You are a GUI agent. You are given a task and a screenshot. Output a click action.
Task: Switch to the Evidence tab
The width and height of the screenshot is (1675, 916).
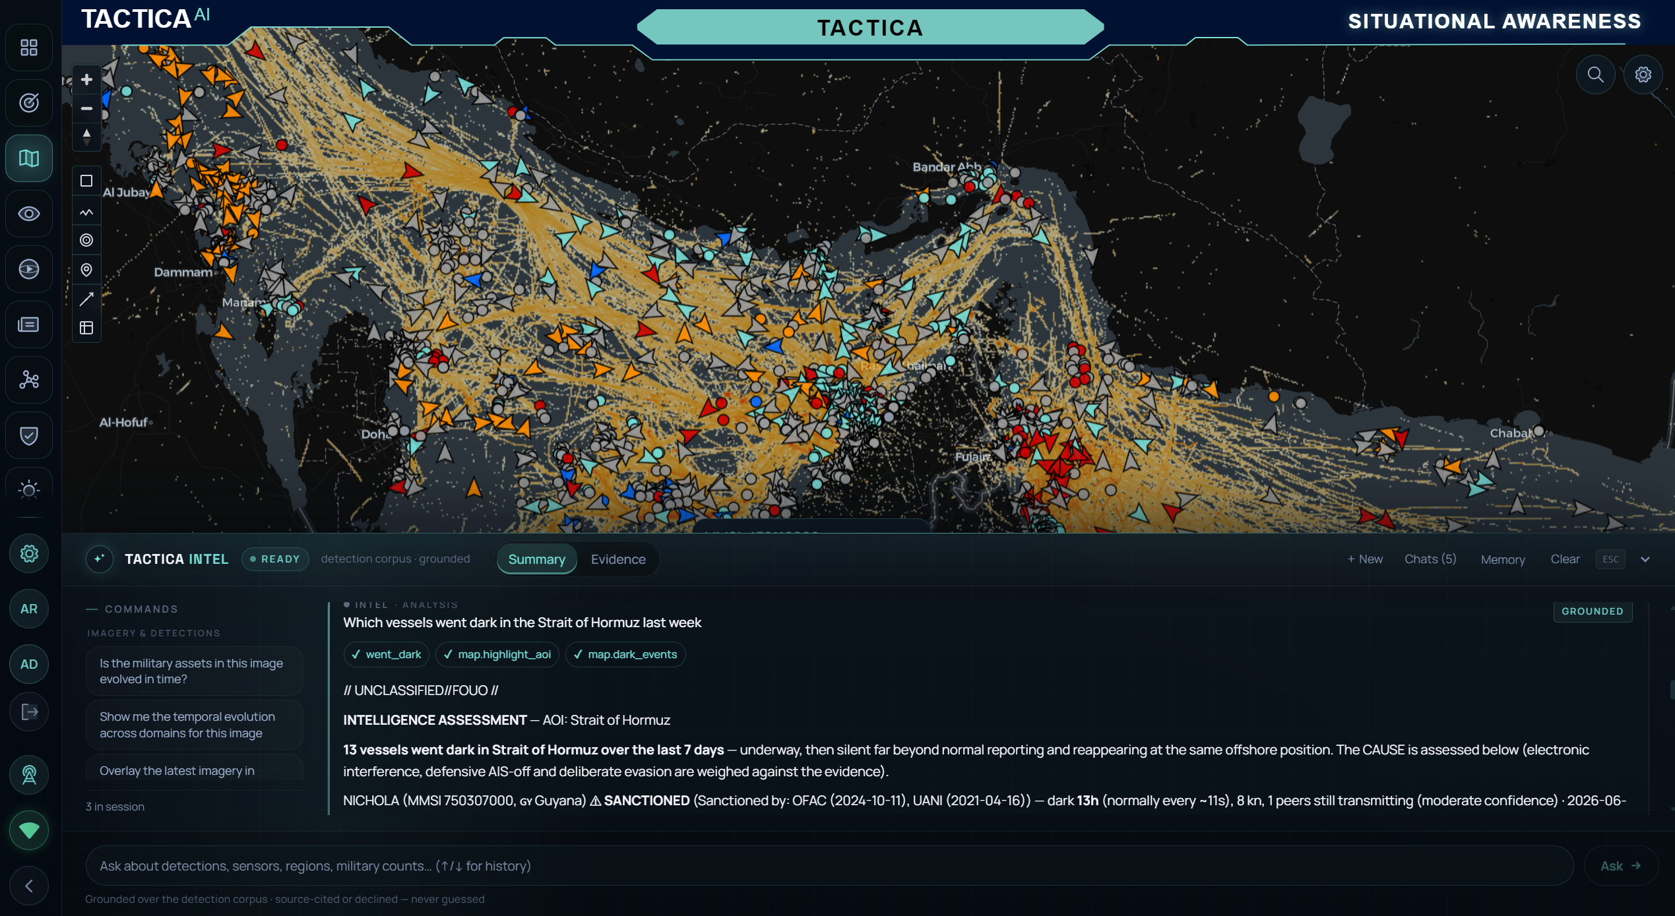pyautogui.click(x=618, y=559)
